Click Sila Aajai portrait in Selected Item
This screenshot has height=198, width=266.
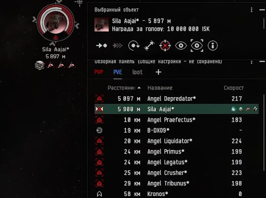click(x=102, y=25)
